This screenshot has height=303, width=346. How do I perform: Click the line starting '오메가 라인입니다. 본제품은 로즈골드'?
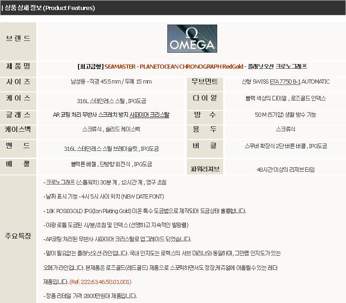[161, 268]
